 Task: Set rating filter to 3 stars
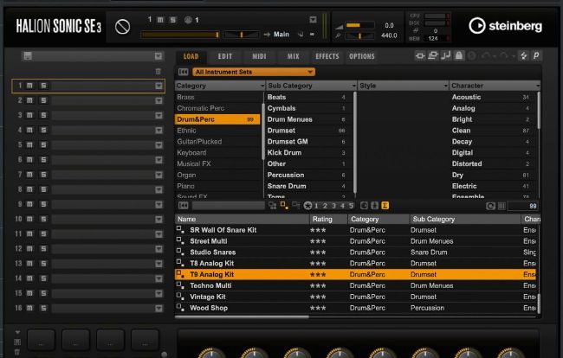[333, 206]
